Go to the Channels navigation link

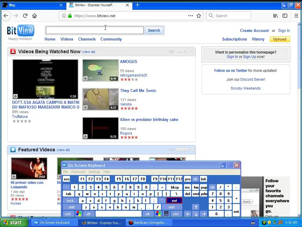(87, 39)
